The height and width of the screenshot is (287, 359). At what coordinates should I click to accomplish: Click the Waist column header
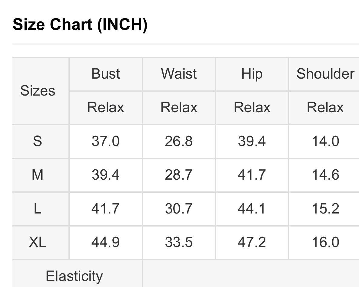pyautogui.click(x=179, y=74)
